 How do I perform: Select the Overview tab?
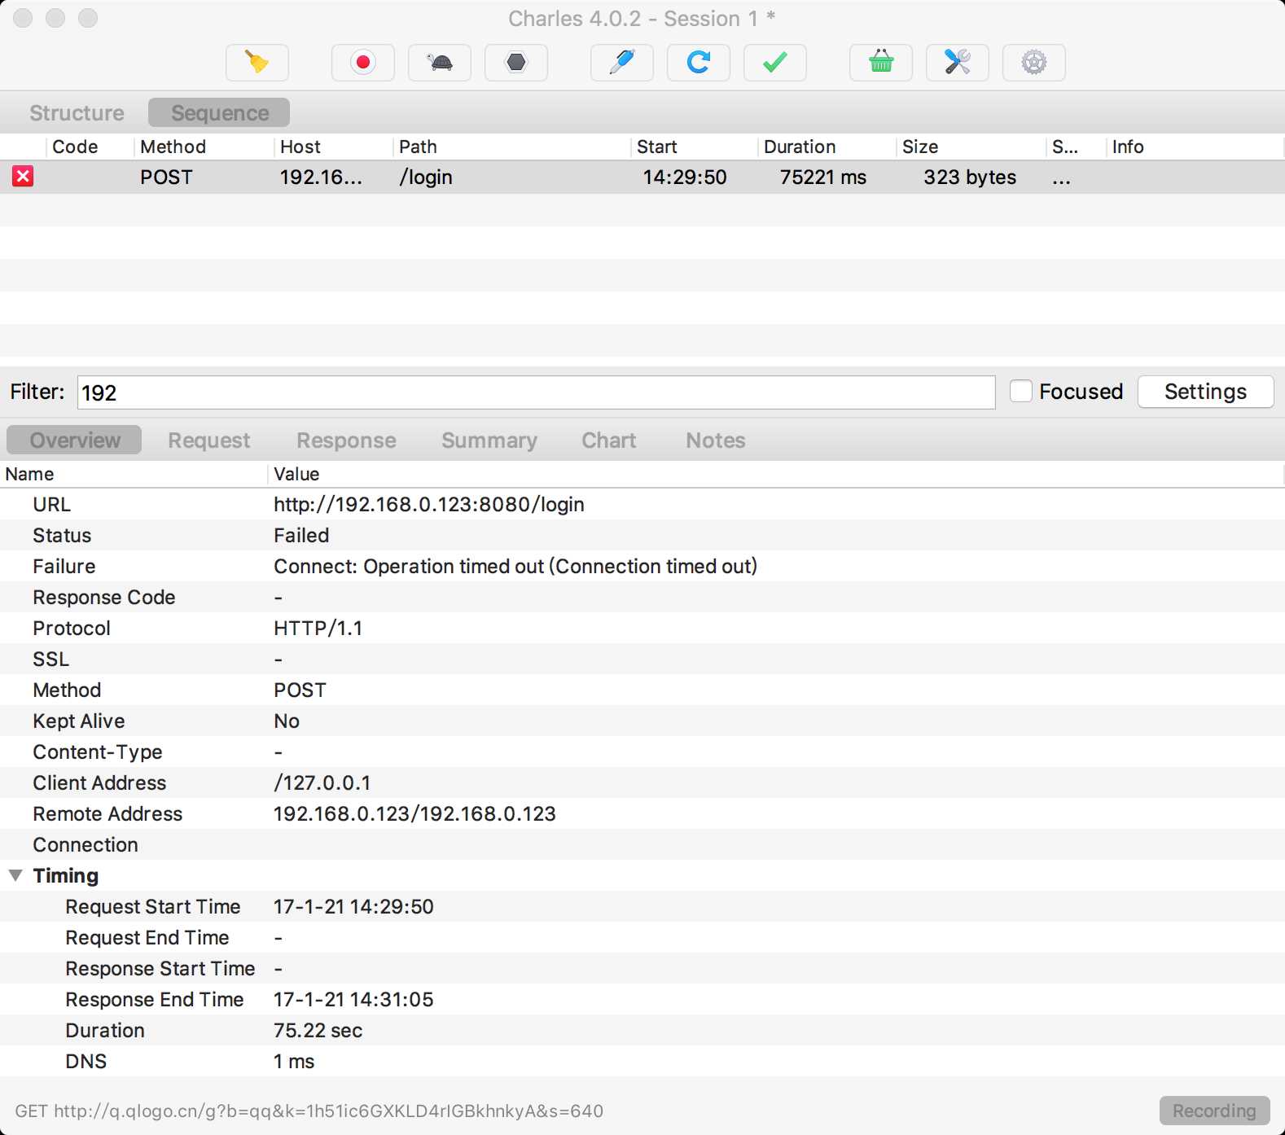(x=75, y=440)
